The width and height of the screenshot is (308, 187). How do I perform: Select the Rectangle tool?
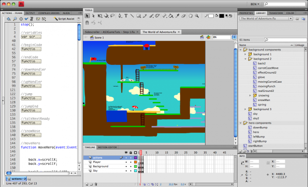pos(139,16)
